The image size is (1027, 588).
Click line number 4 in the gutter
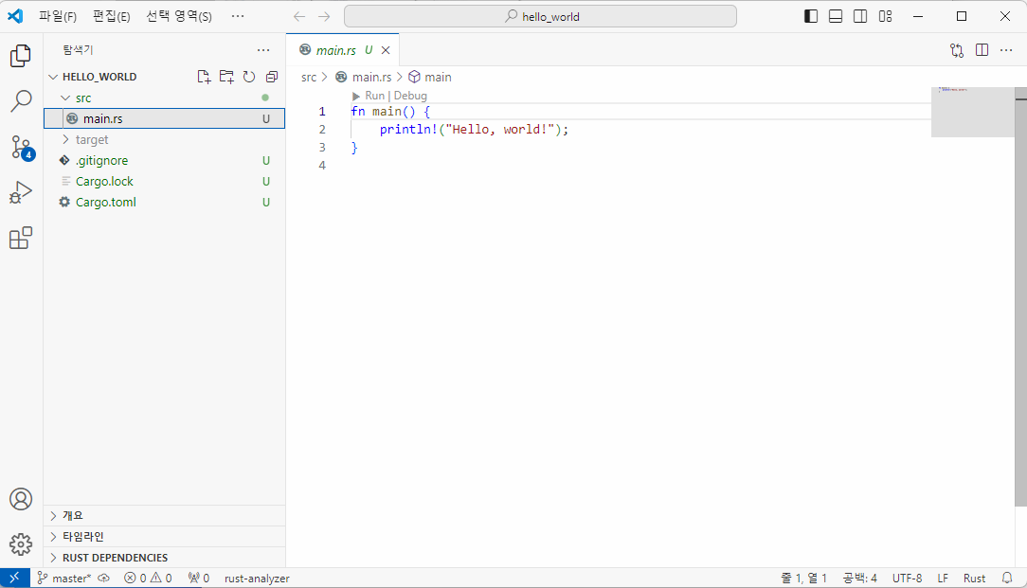point(321,166)
